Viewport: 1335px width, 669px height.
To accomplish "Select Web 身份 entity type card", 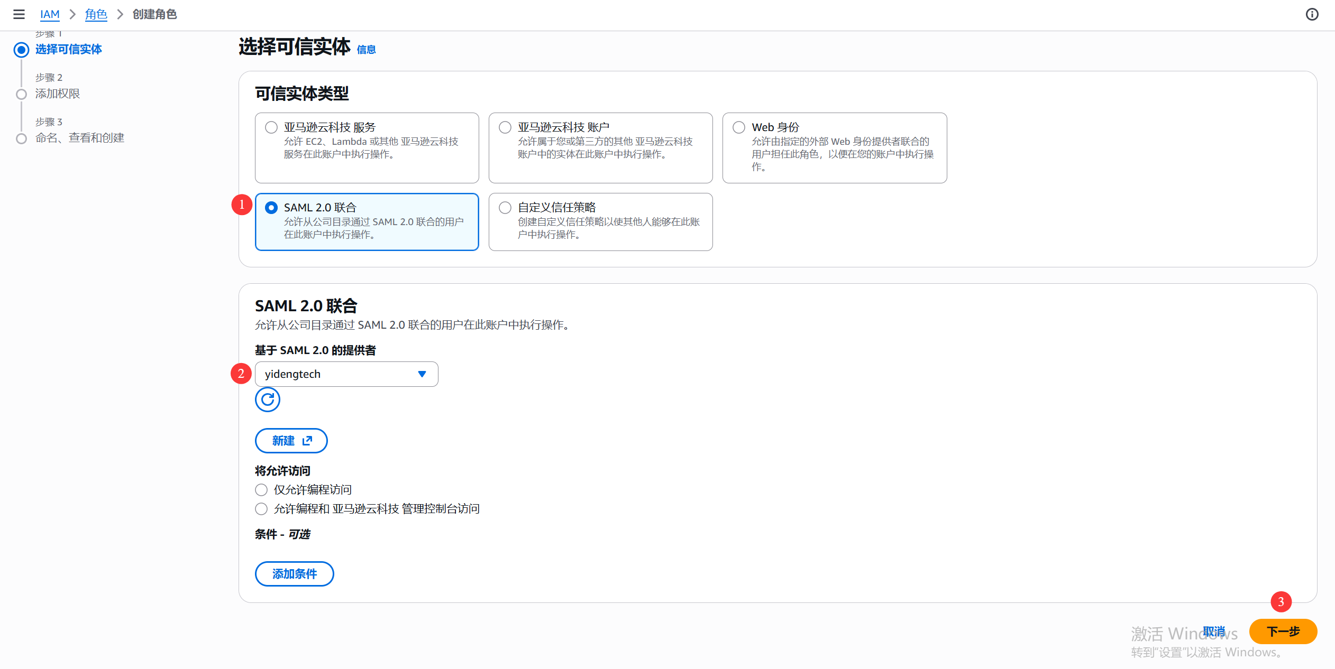I will (834, 147).
